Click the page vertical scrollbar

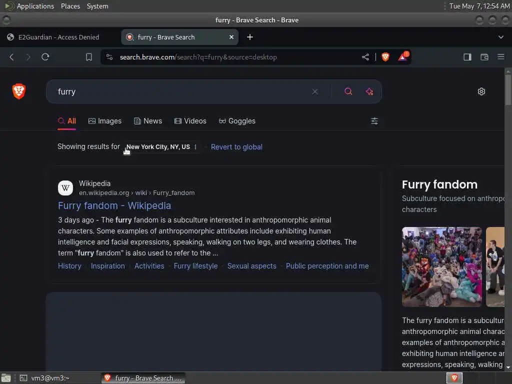tap(508, 90)
